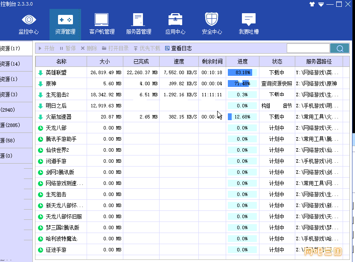Screen dimensions: 355x262
Task: Select the 资源管理 resource management tab
Action: [x=65, y=24]
